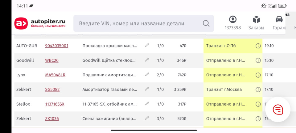Click the info icon in Goodwill row
The height and width of the screenshot is (133, 296).
pos(258,60)
